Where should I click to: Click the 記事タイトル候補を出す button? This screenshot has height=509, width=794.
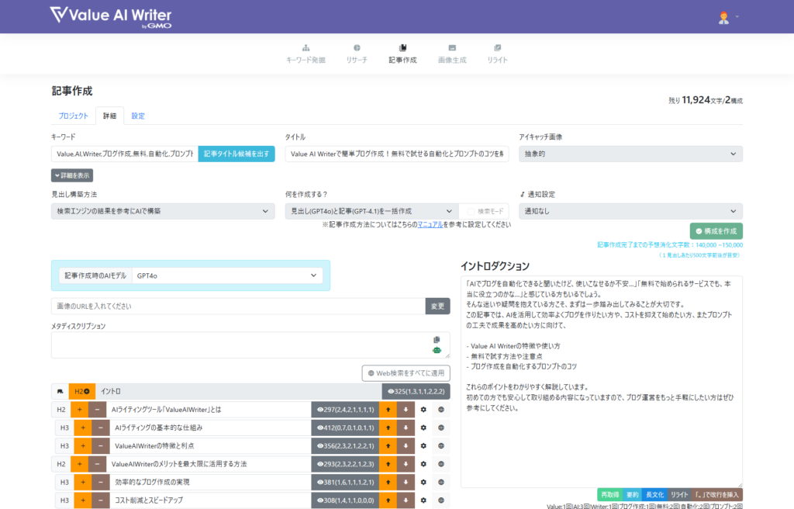pos(236,154)
